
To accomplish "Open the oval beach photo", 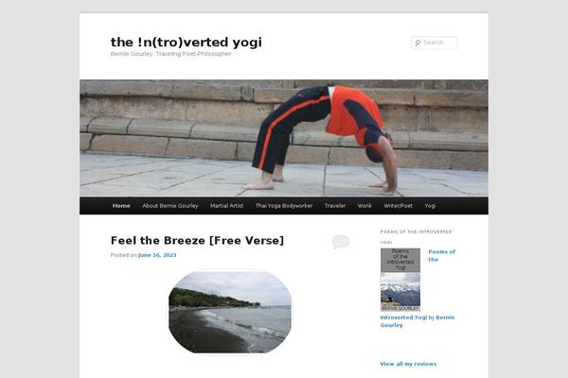I will pos(230,312).
